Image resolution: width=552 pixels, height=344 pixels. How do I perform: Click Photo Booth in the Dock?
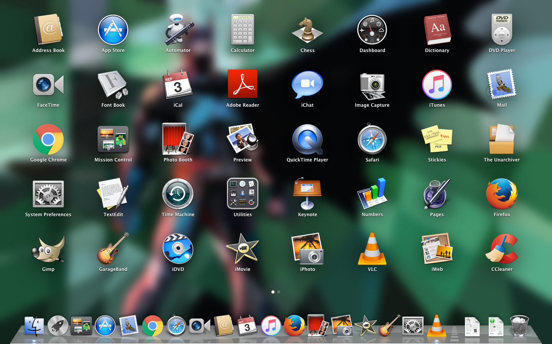pos(318,325)
